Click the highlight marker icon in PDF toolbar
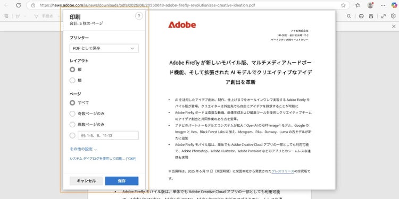This screenshot has width=399, height=199. (18, 16)
